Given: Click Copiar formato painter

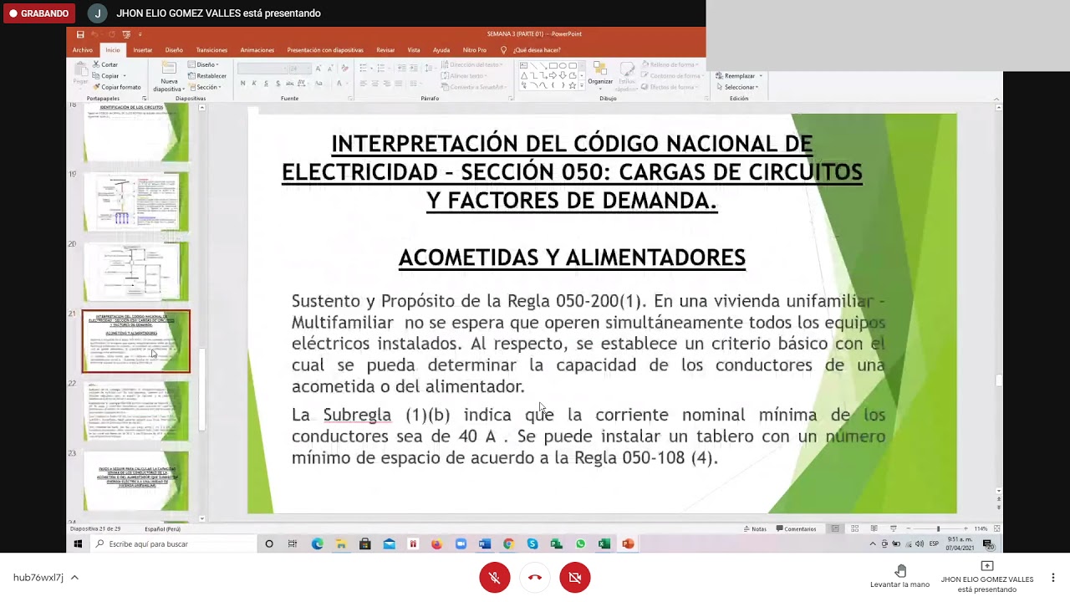Looking at the screenshot, I should tap(117, 87).
